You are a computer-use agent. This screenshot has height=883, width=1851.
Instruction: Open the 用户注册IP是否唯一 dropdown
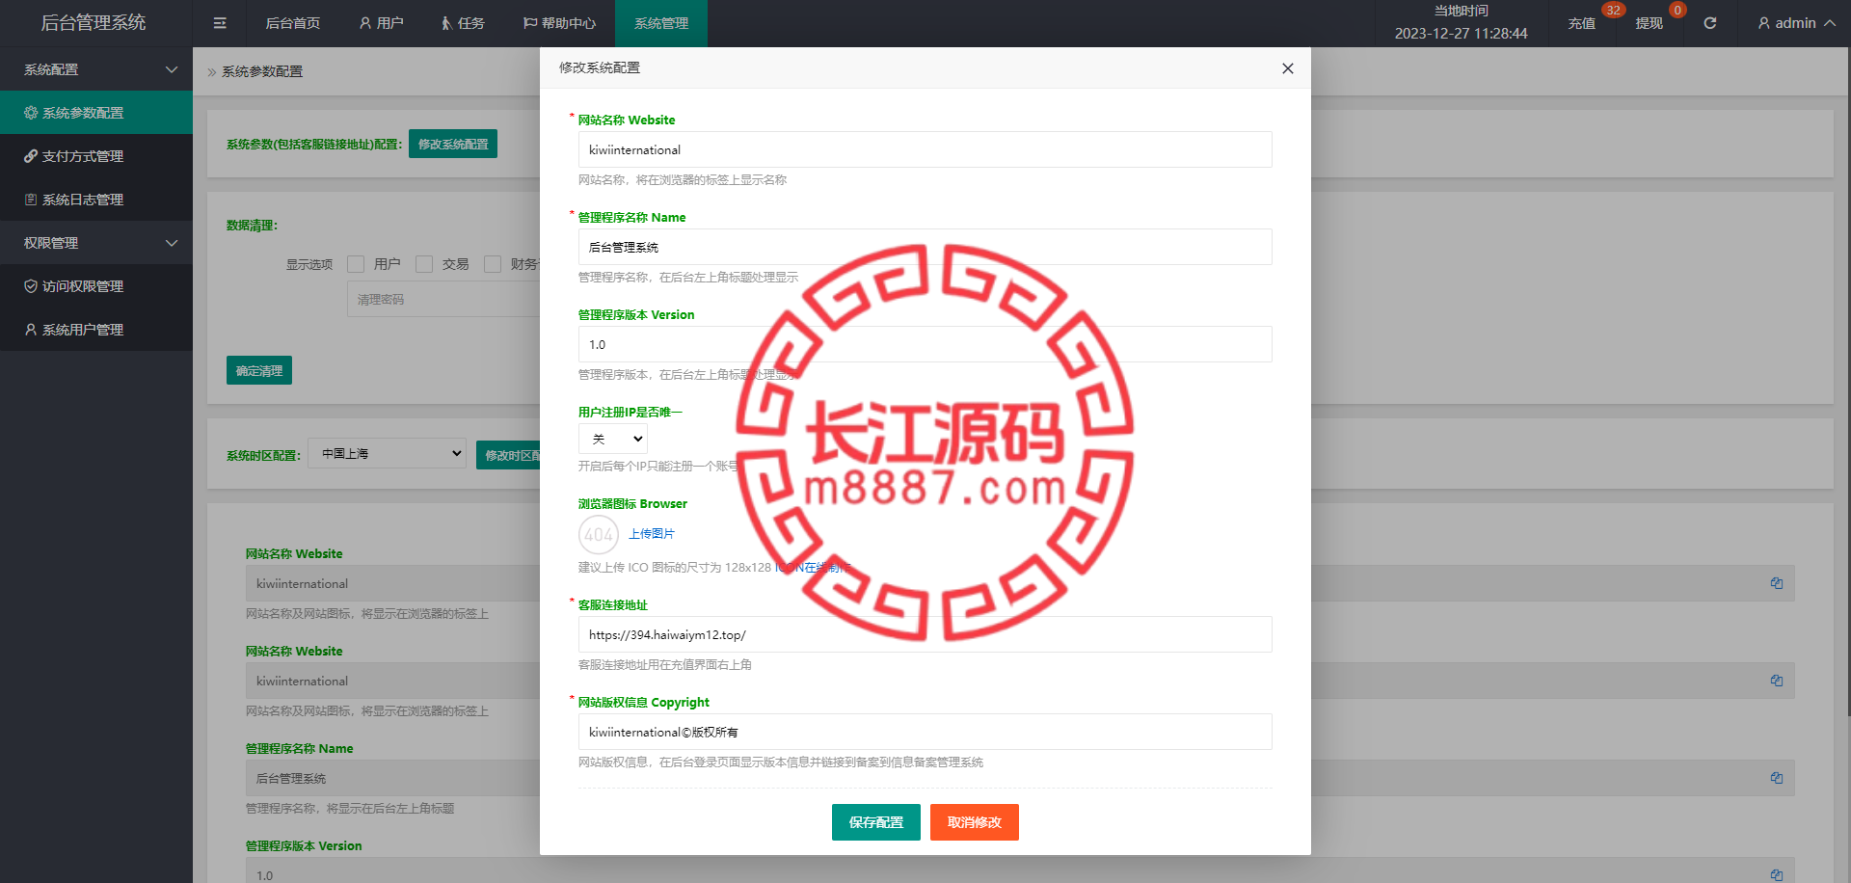point(613,440)
